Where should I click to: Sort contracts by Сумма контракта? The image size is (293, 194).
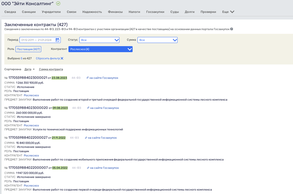click(x=51, y=69)
